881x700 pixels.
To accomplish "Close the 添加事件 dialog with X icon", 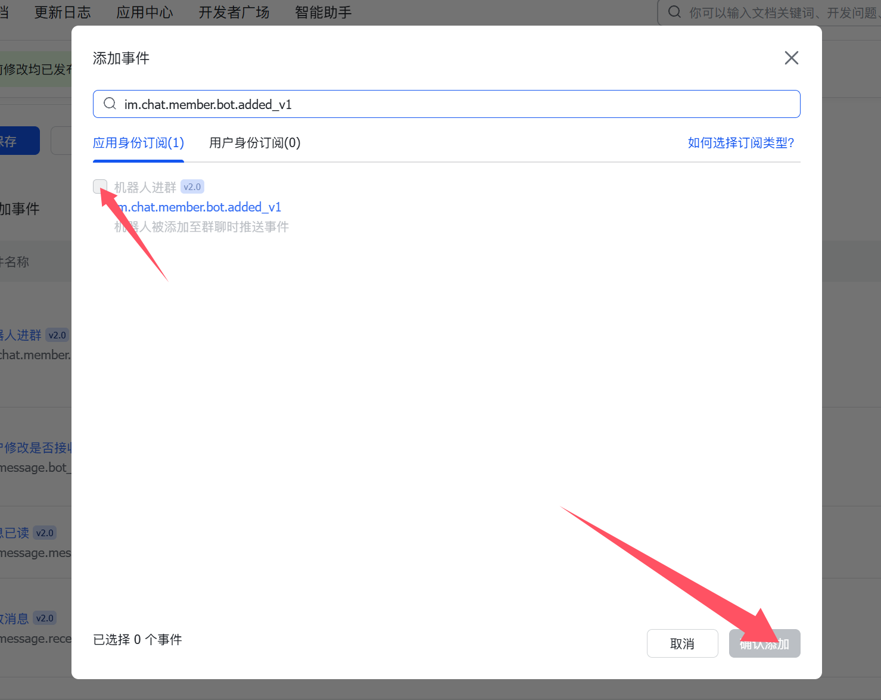I will (x=791, y=58).
